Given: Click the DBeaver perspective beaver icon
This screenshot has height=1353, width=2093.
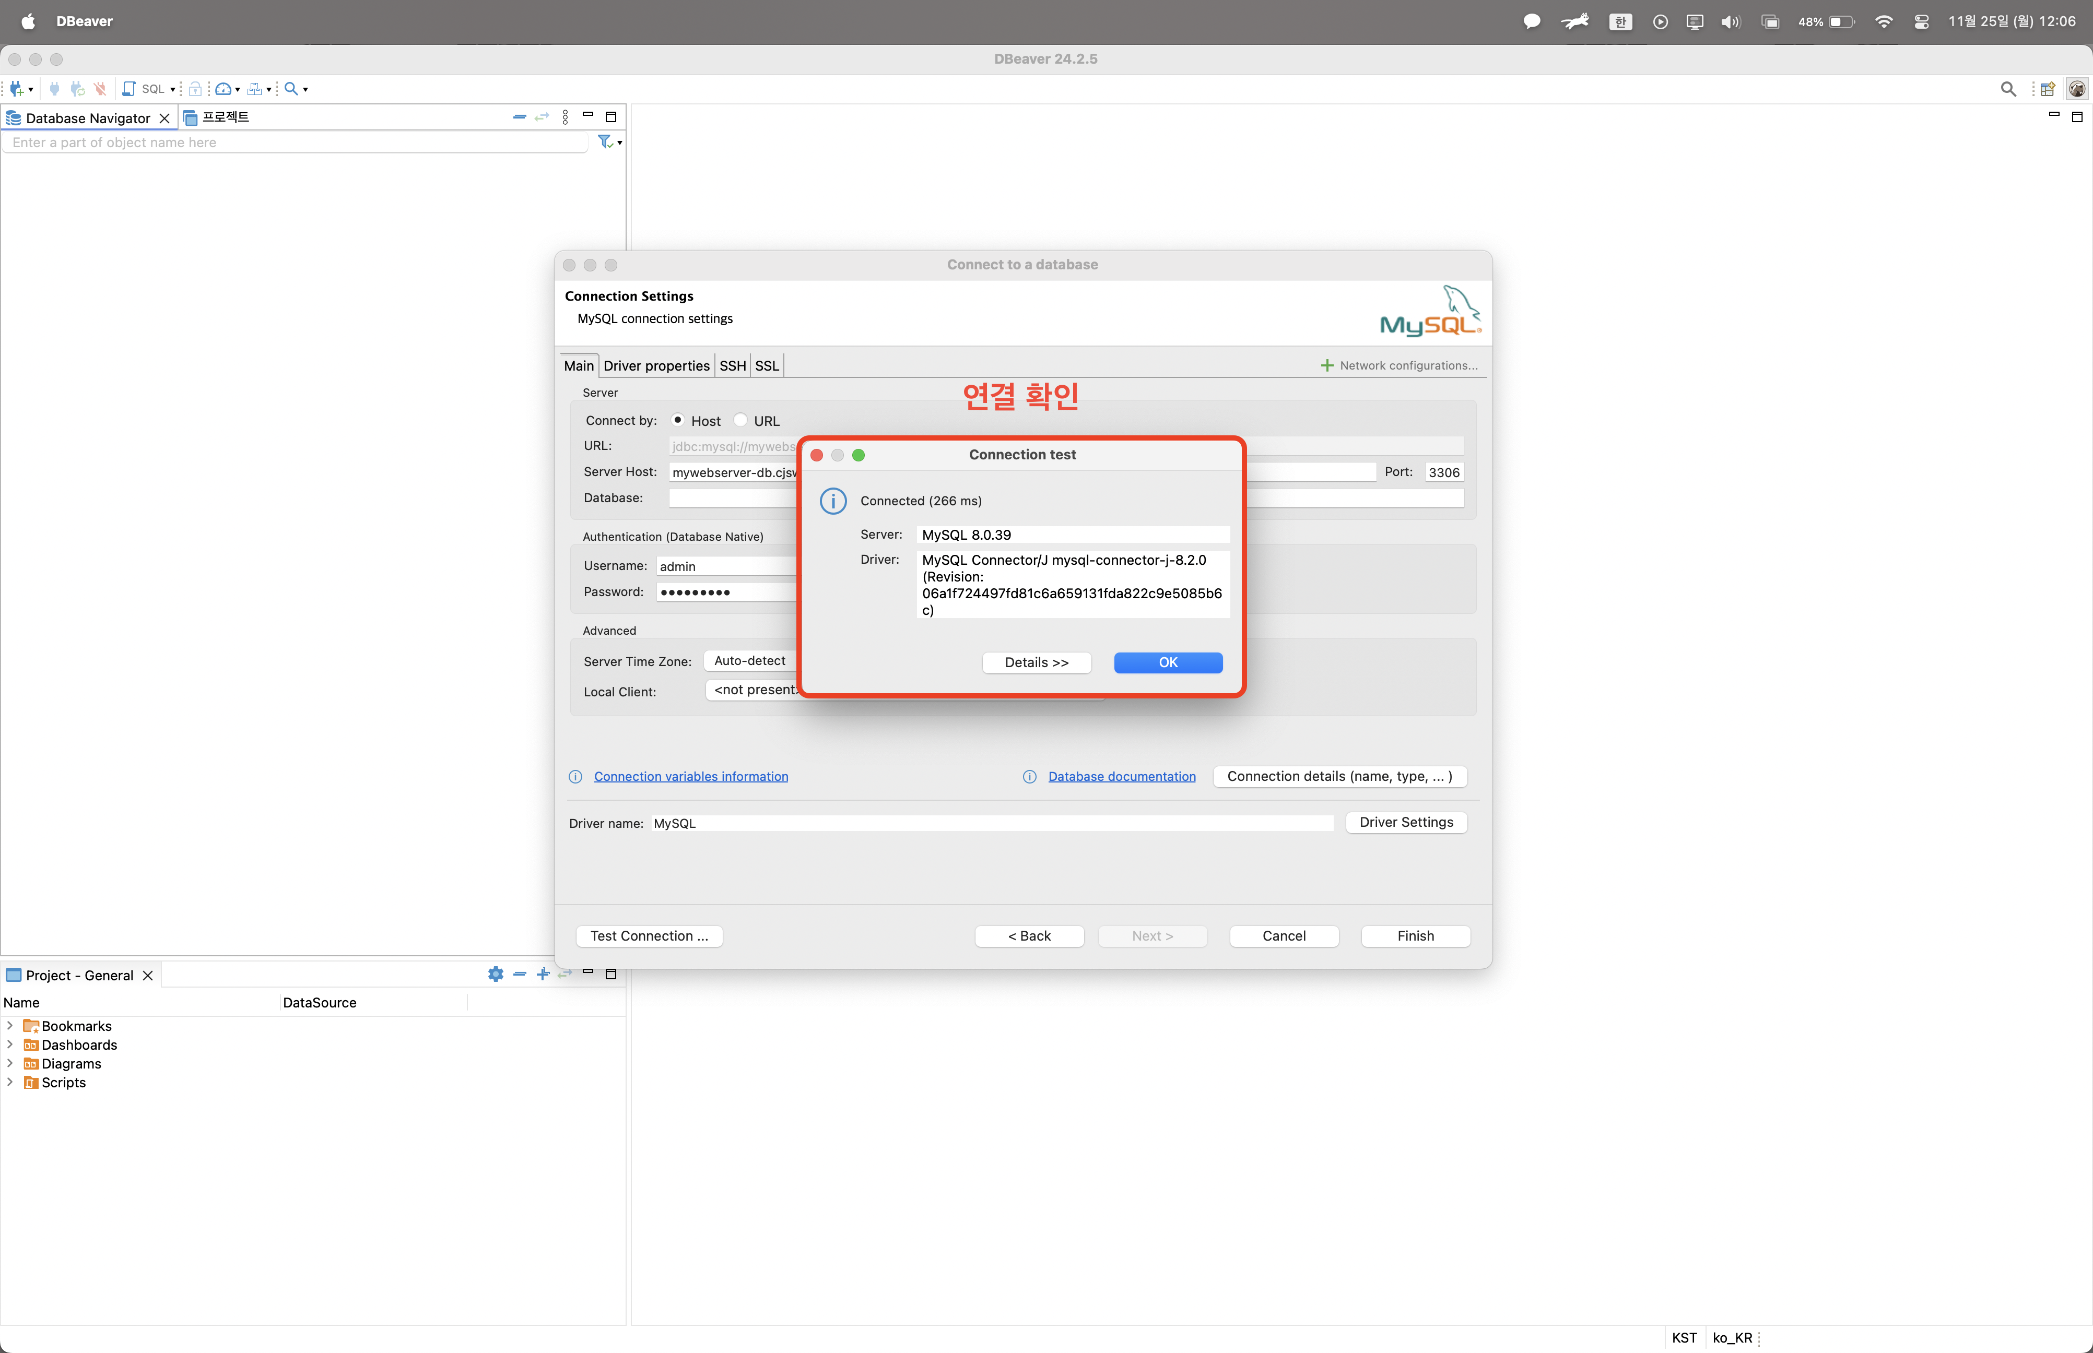Looking at the screenshot, I should pyautogui.click(x=2077, y=89).
